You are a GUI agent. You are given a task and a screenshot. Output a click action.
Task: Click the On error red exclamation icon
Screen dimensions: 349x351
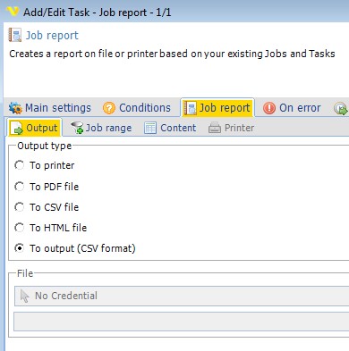(x=269, y=108)
